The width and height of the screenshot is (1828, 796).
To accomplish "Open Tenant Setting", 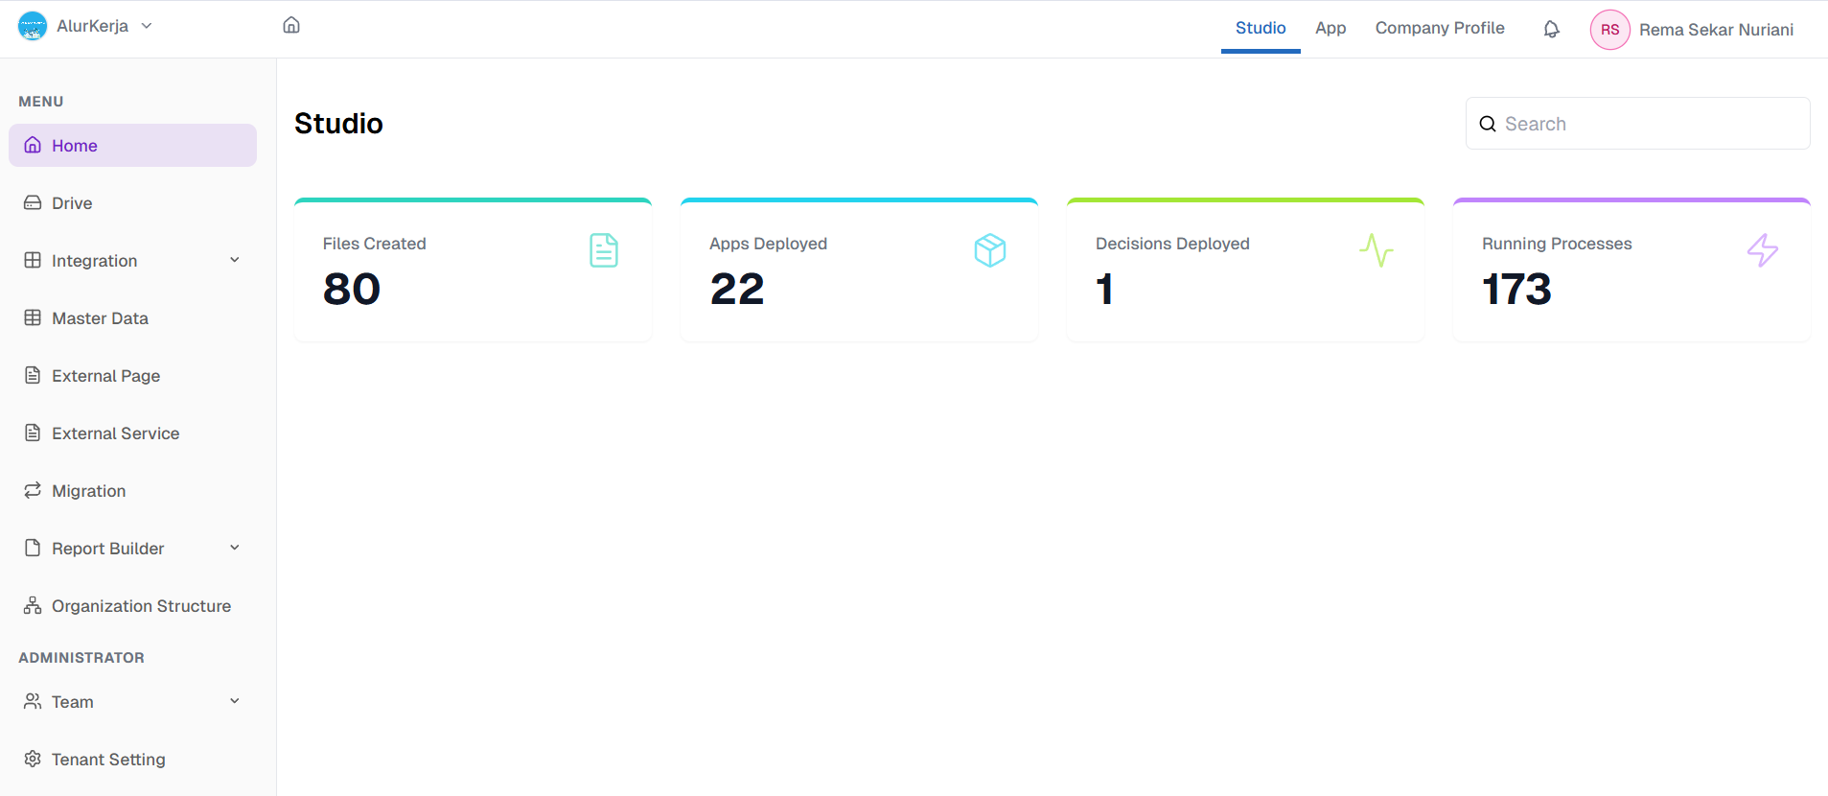I will [108, 760].
